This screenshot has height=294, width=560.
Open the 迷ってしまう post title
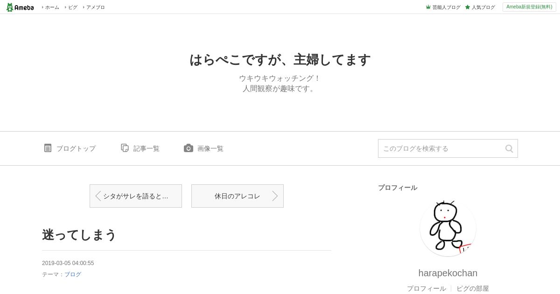click(79, 235)
